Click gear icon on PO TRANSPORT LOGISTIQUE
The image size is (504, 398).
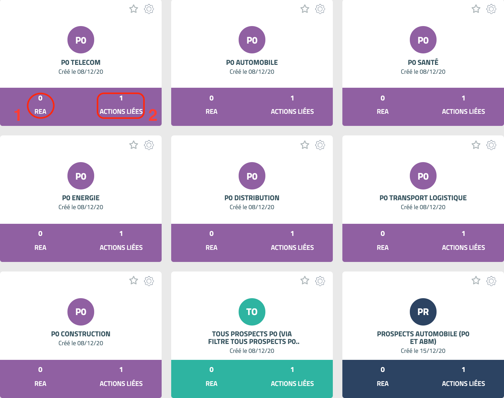pos(491,145)
